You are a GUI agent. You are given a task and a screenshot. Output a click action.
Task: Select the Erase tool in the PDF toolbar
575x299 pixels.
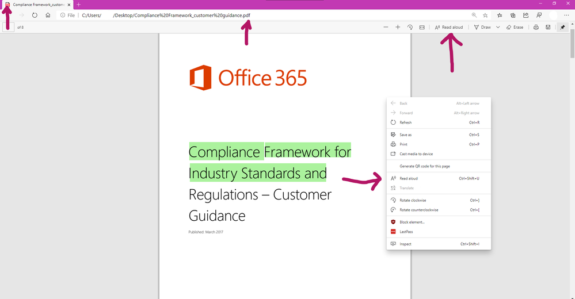pos(515,27)
